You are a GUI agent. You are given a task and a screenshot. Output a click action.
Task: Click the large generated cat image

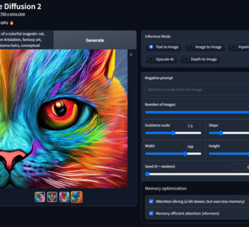point(64,119)
